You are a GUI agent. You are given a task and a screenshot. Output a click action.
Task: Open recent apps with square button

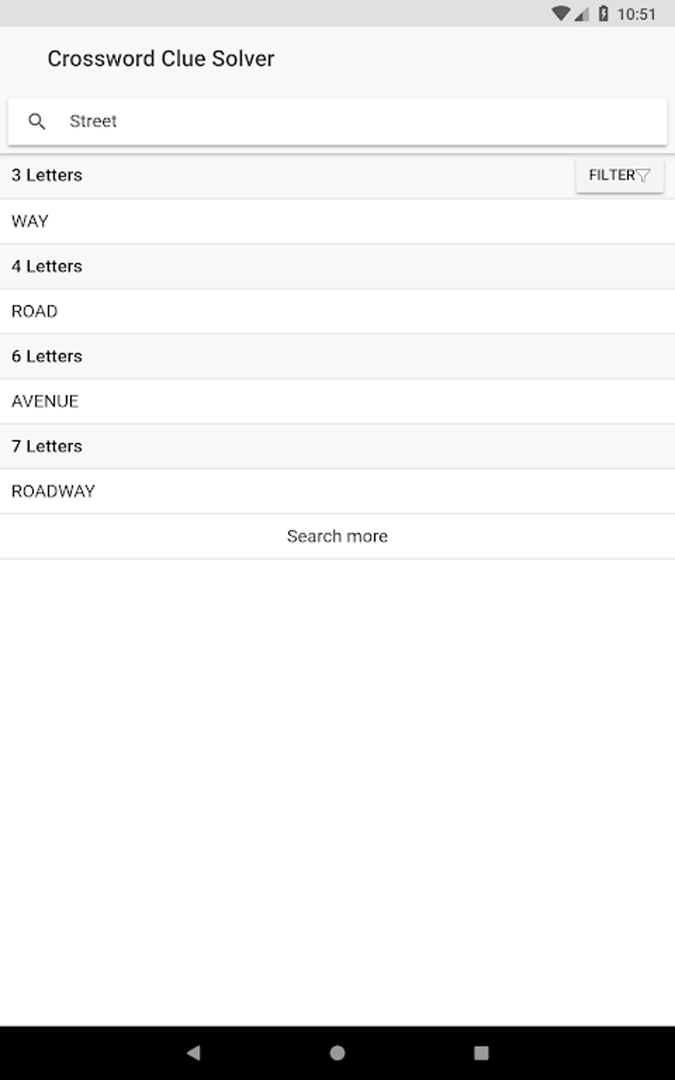[481, 1052]
